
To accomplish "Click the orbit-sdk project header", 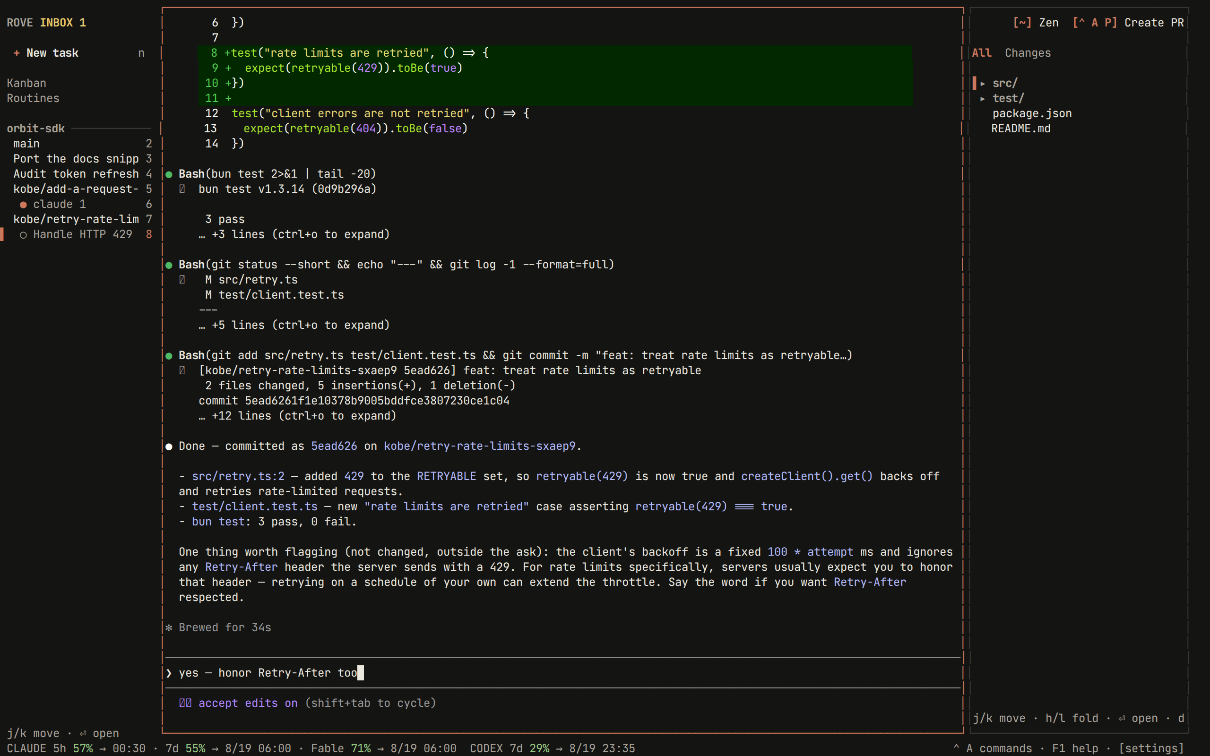I will click(x=35, y=129).
